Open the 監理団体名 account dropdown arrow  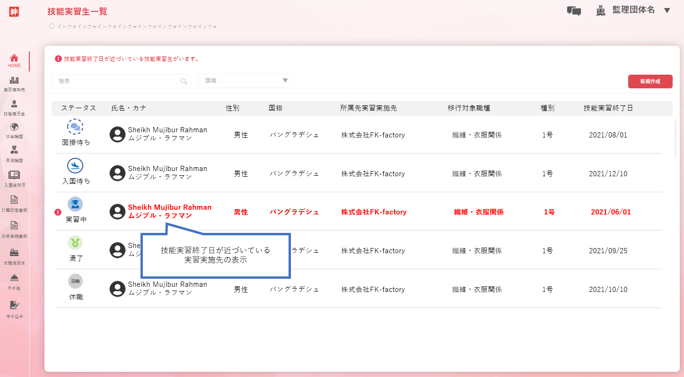tap(667, 10)
